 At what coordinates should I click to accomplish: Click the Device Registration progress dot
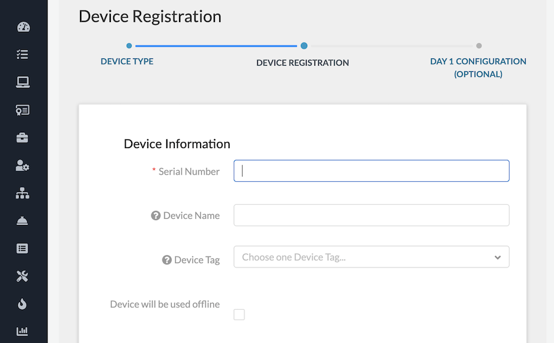[x=304, y=45]
